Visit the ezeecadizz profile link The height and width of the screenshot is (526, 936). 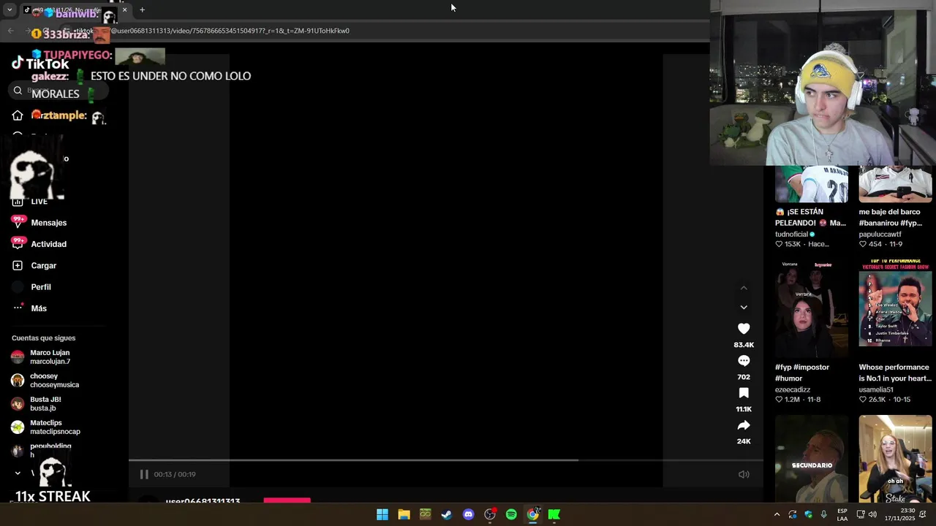point(793,389)
